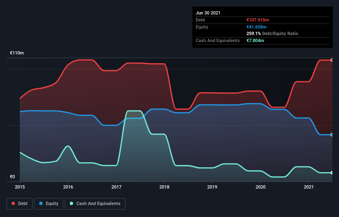Click the Jun 30 2021 tooltip date
This screenshot has height=217, width=339.
(x=208, y=13)
